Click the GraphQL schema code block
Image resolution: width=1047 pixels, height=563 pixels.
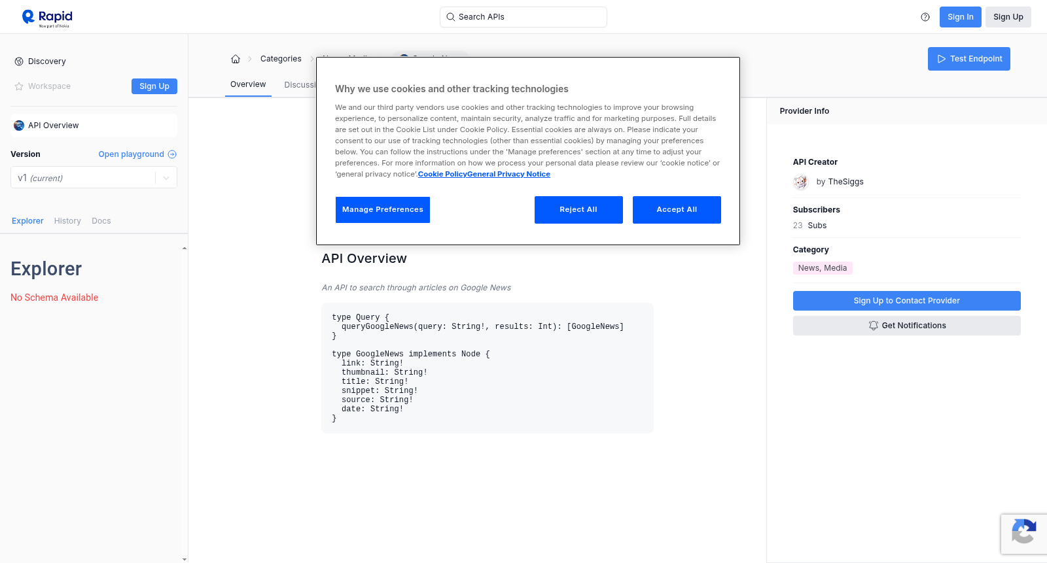pyautogui.click(x=488, y=368)
